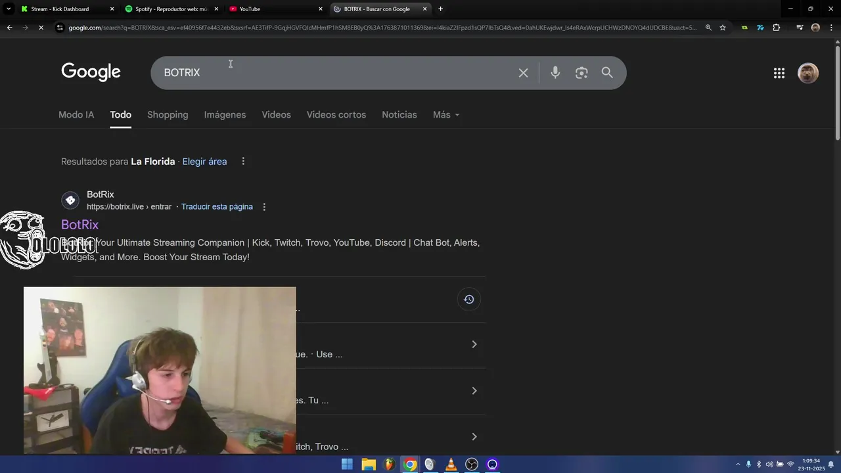841x473 pixels.
Task: Show hidden system tray icons
Action: [x=737, y=464]
